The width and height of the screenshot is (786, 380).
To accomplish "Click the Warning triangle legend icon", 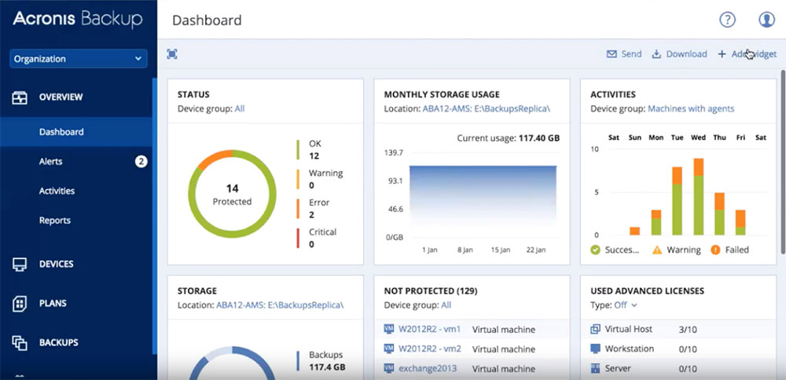I will coord(656,250).
